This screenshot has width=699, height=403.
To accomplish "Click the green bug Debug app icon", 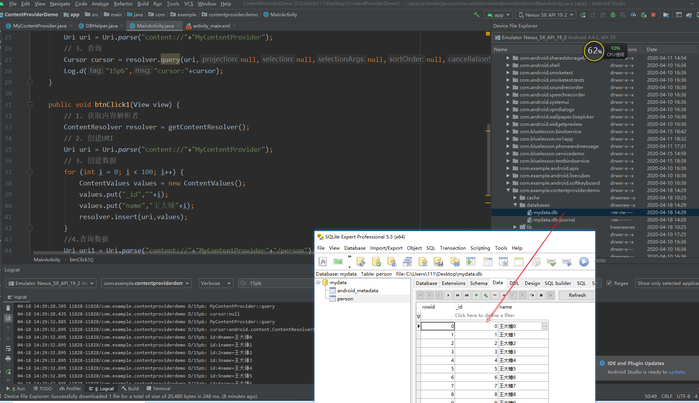I will [x=613, y=15].
